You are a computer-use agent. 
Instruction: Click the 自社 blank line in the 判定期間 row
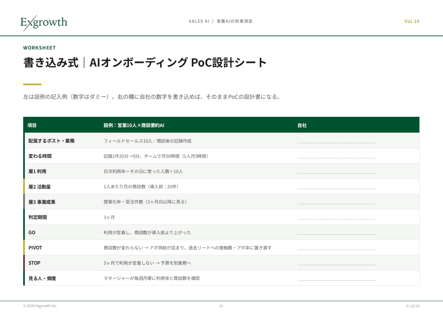(336, 219)
